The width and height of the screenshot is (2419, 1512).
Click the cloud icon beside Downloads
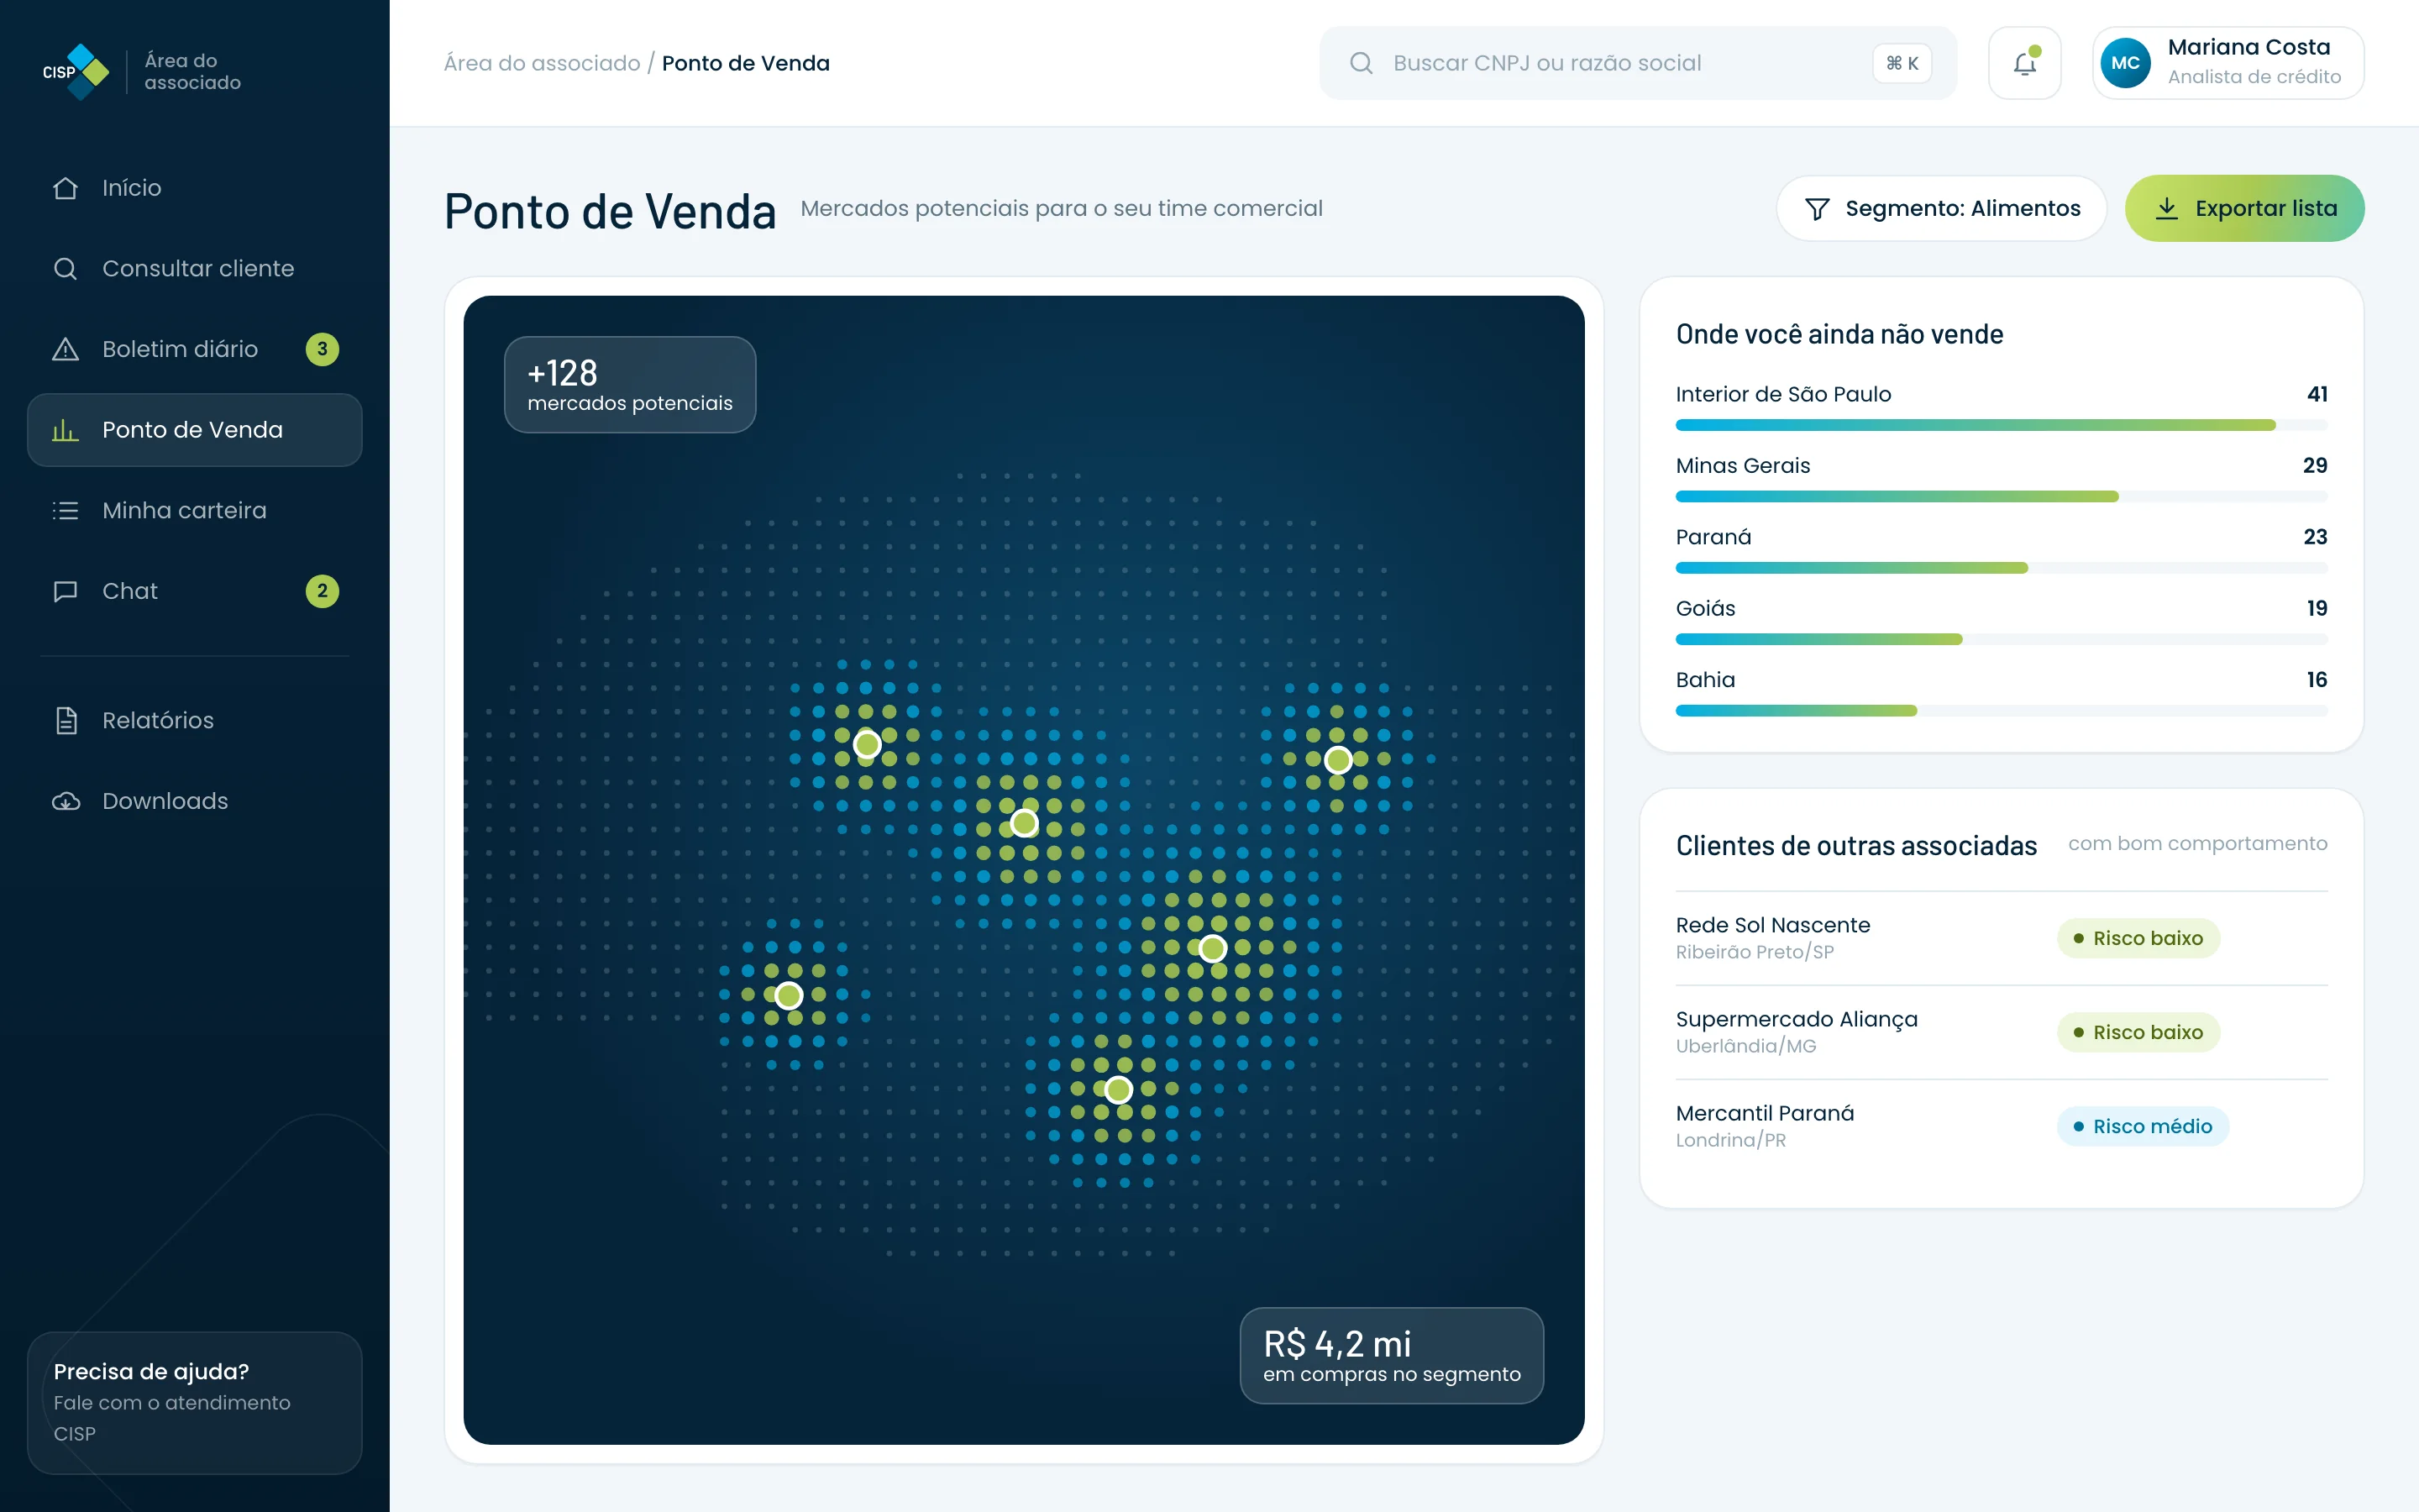pos(65,801)
